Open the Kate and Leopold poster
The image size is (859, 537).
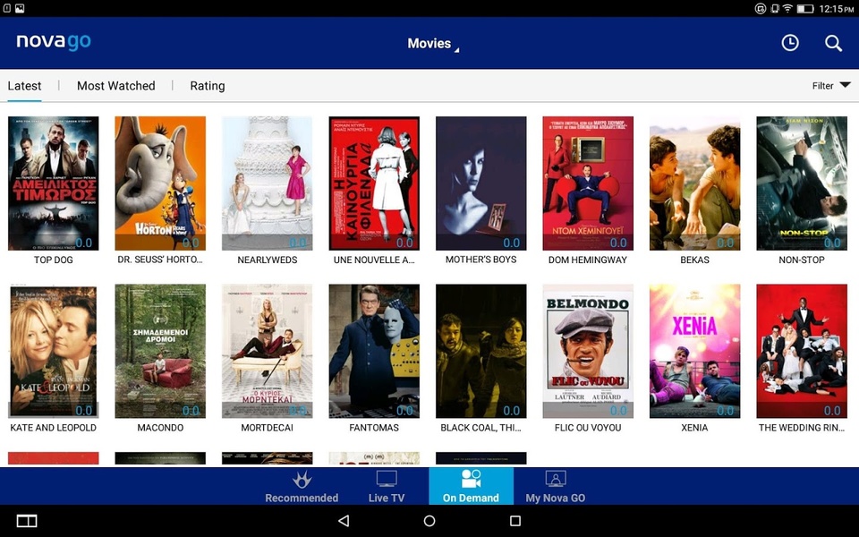point(53,351)
